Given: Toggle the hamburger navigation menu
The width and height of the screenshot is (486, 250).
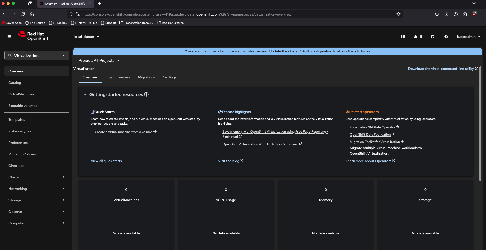Looking at the screenshot, I should coord(9,37).
